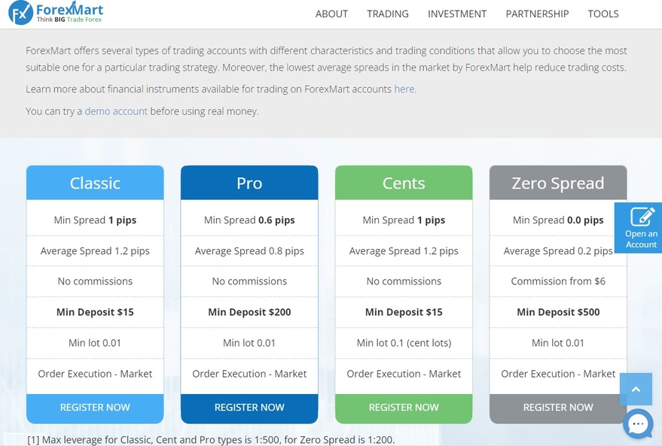Click 'Min Deposit $15' in Cents card

pos(404,312)
